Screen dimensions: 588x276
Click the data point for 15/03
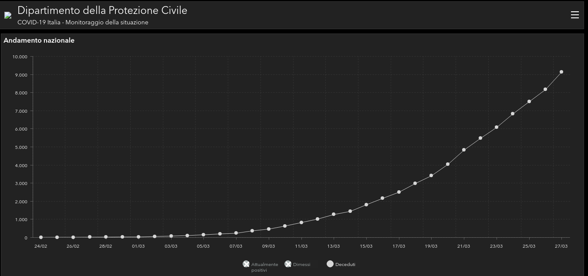366,205
